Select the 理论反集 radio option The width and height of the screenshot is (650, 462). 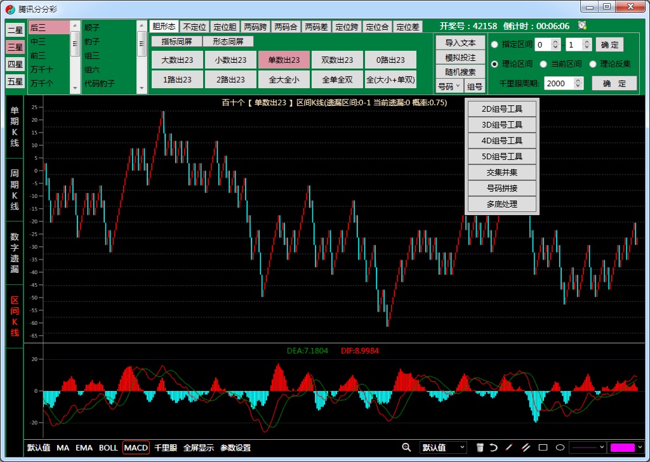coord(593,64)
